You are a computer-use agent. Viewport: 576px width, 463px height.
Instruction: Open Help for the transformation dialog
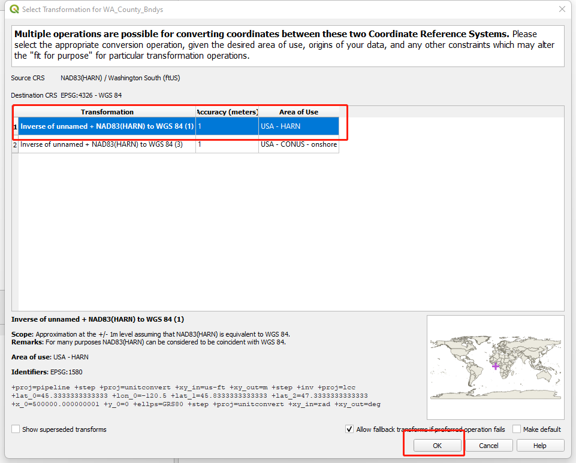[x=539, y=446]
